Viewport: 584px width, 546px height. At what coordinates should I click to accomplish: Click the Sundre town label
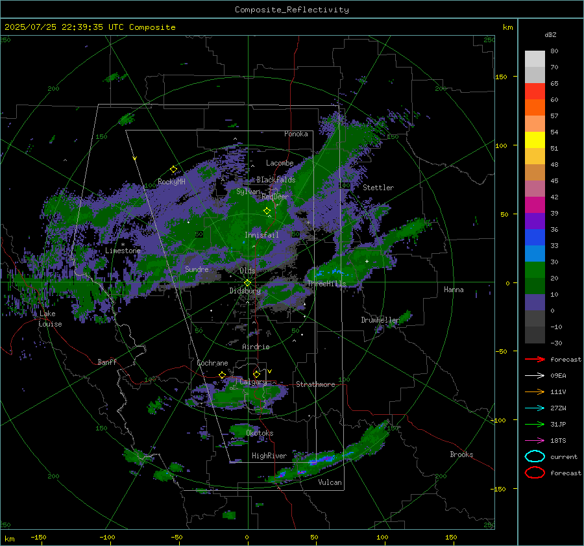[x=197, y=269]
